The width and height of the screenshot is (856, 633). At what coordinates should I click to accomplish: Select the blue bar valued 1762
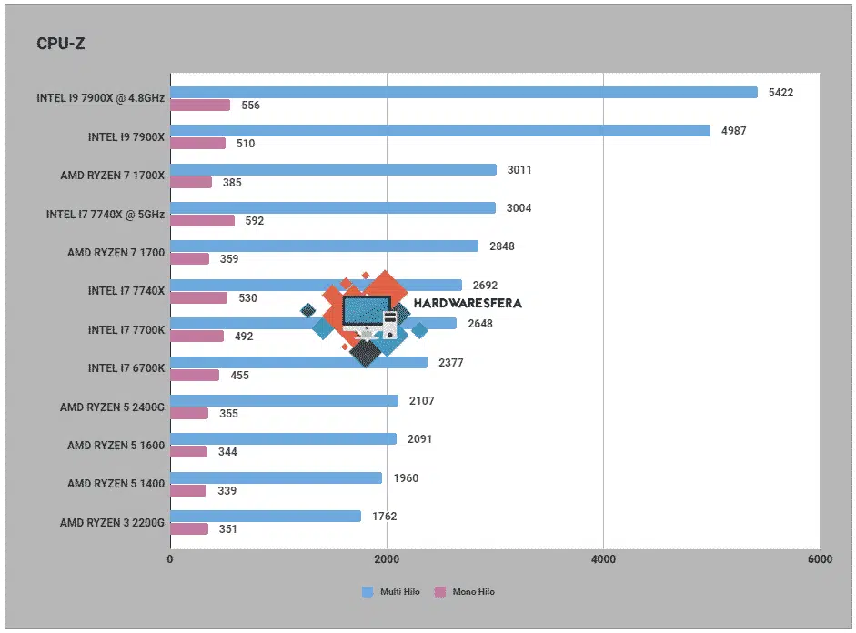266,517
